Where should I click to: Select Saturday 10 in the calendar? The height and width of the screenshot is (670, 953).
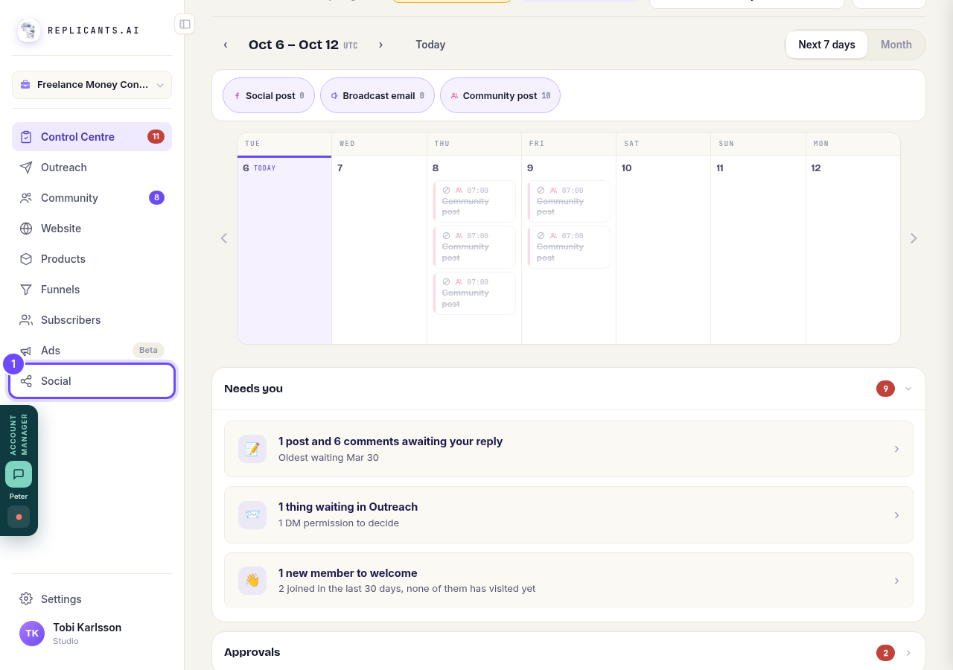[663, 249]
